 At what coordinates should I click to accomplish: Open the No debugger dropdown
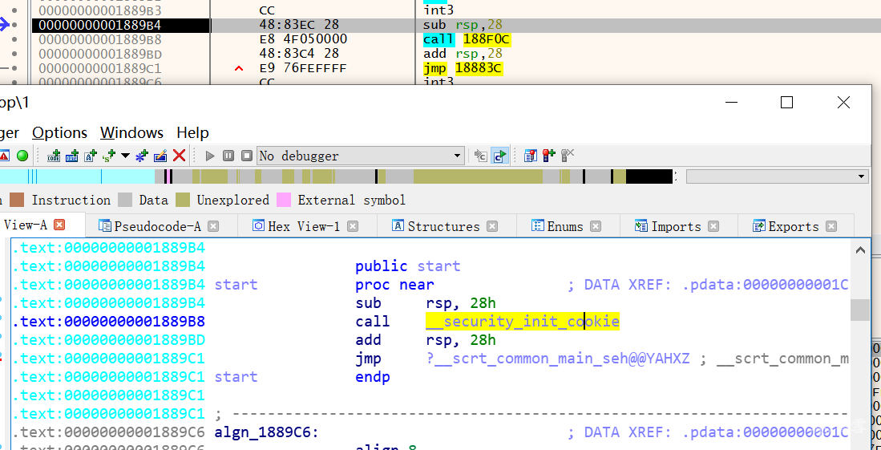point(361,156)
